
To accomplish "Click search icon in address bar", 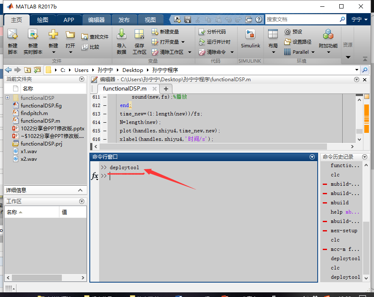I will pyautogui.click(x=365, y=70).
